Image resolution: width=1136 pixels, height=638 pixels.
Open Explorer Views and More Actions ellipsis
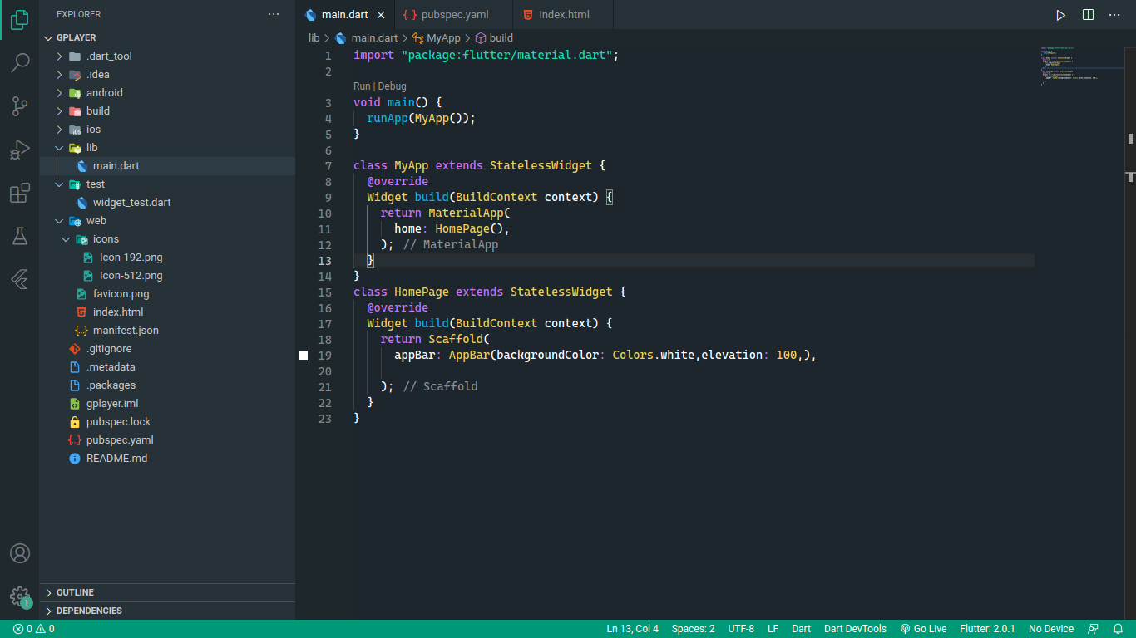(x=274, y=15)
